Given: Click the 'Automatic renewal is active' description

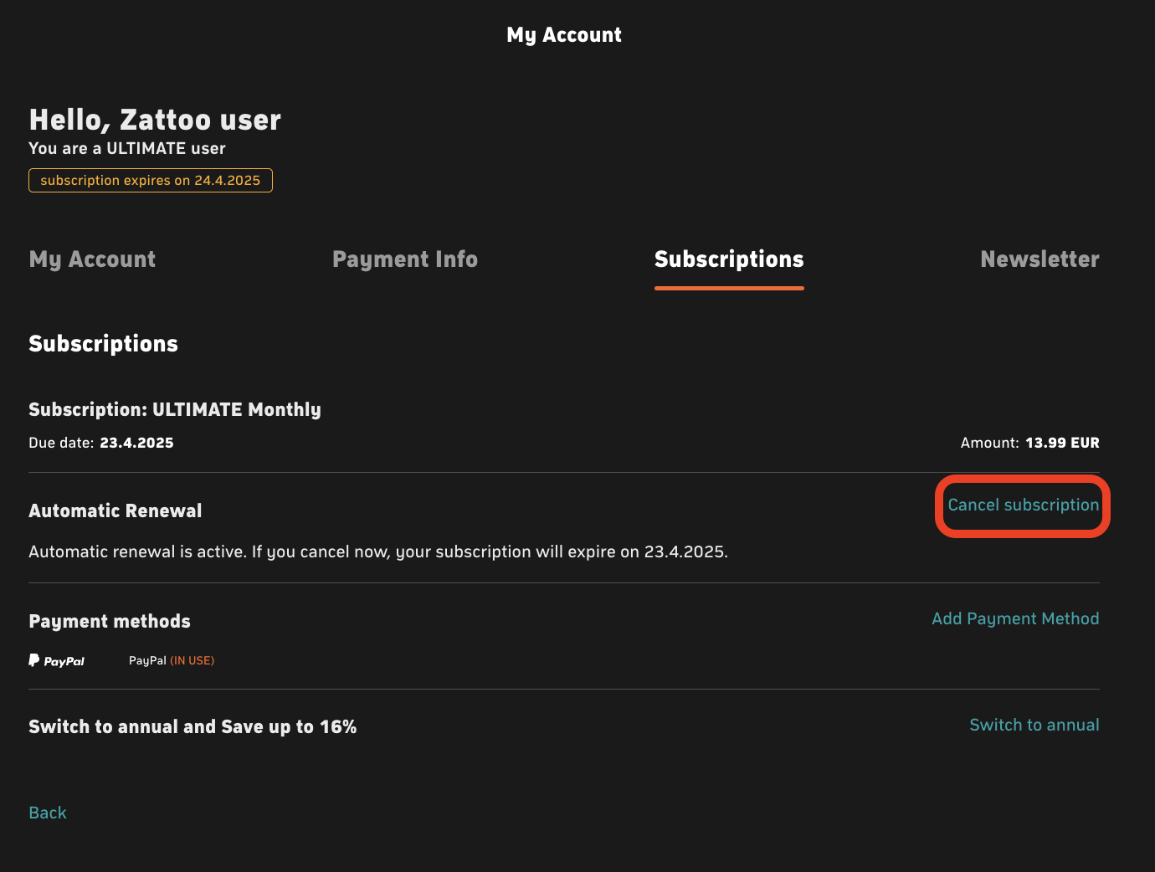Looking at the screenshot, I should (378, 551).
